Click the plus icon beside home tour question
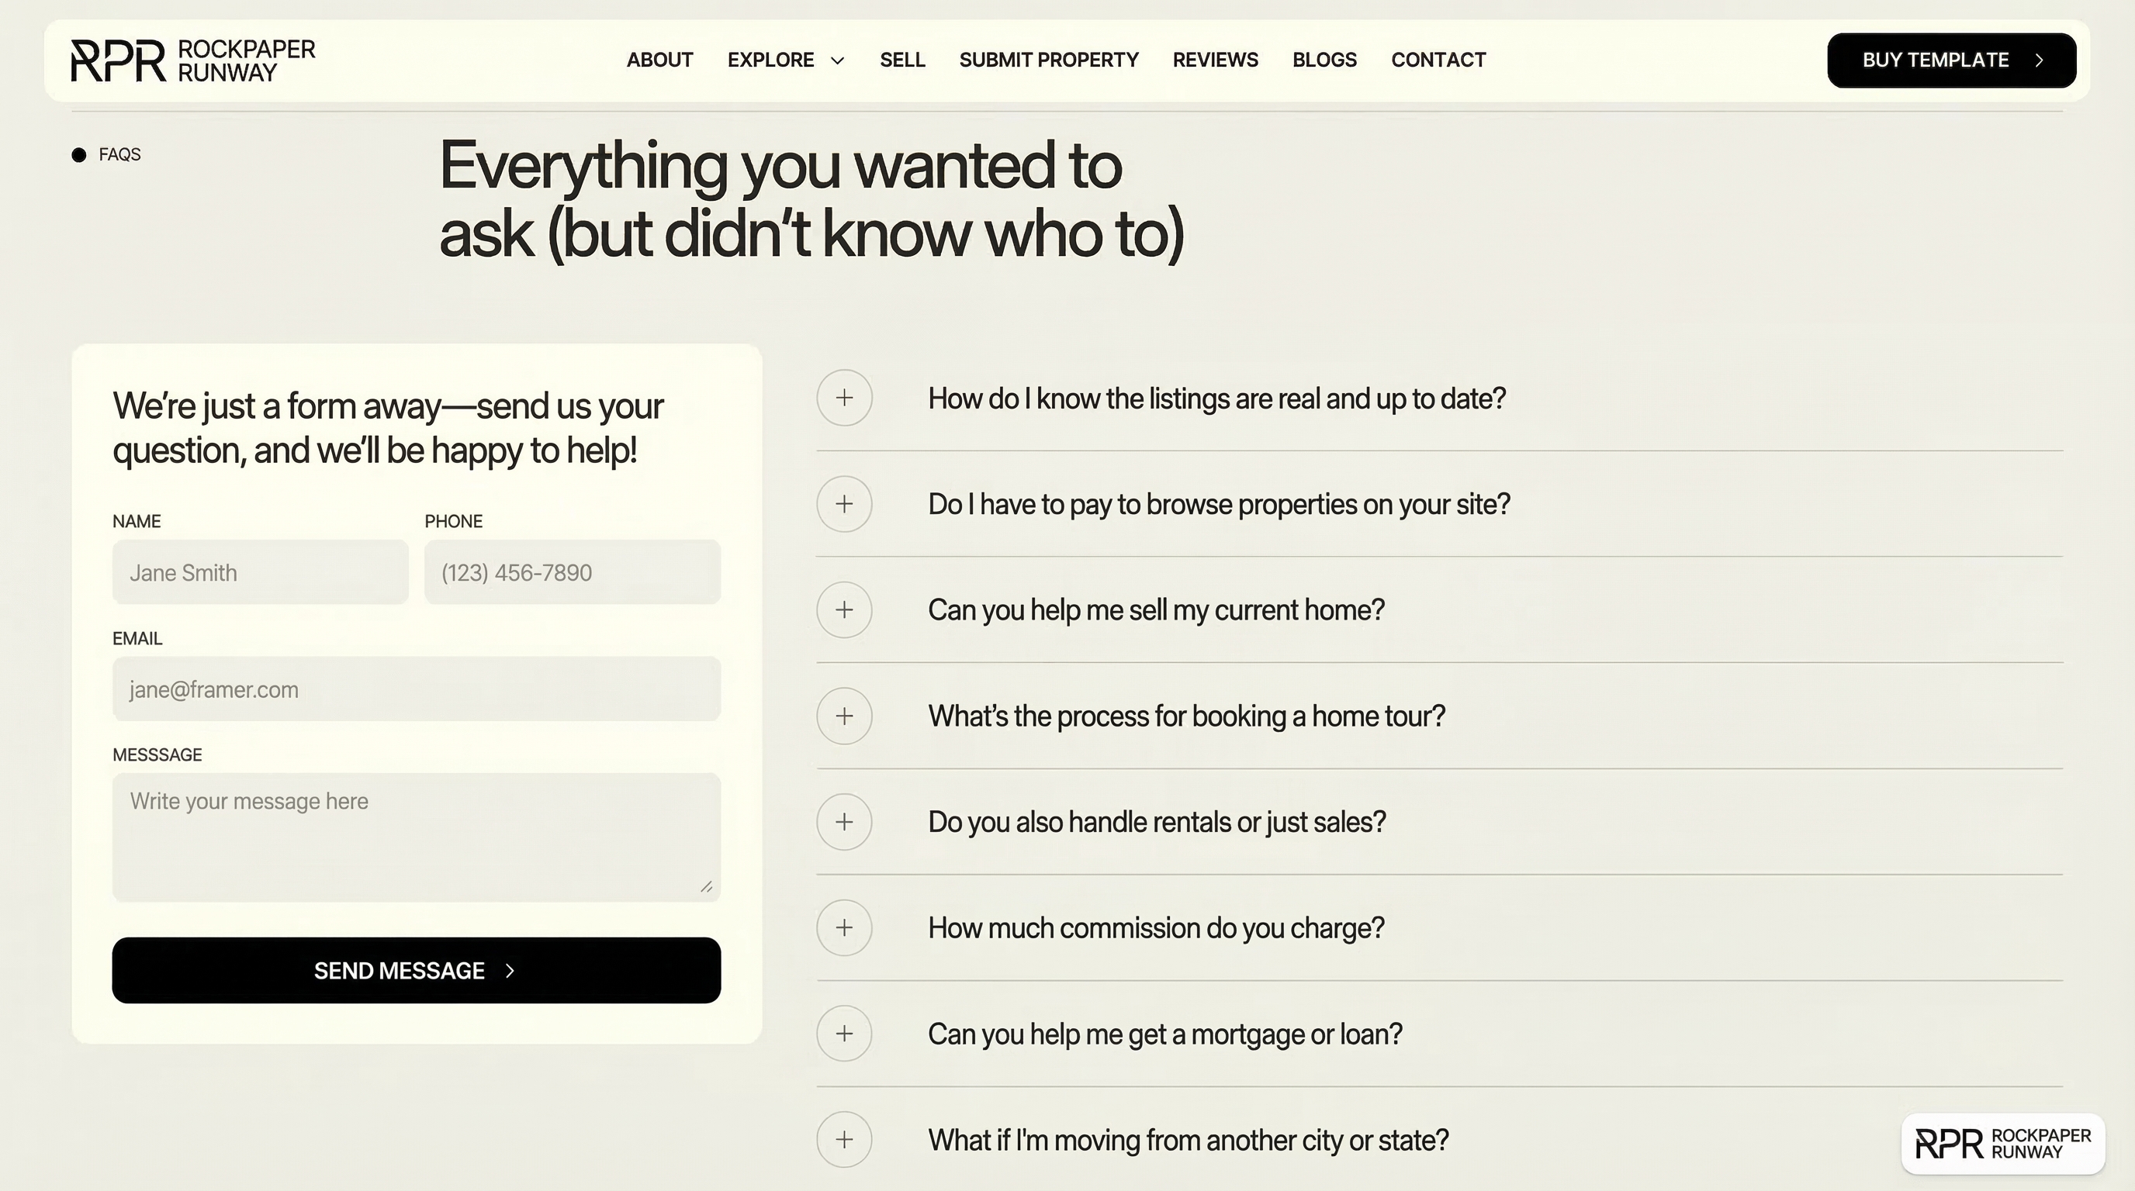 pos(844,716)
